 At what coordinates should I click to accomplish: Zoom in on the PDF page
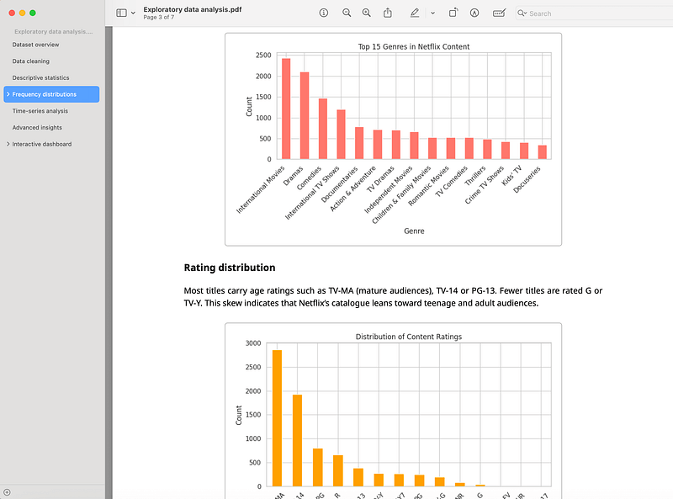pyautogui.click(x=366, y=13)
